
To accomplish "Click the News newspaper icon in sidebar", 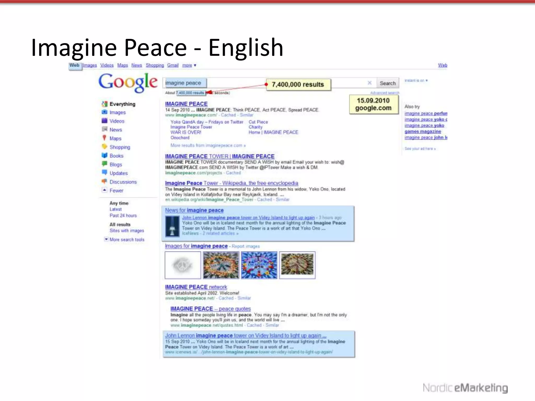I will click(x=104, y=129).
